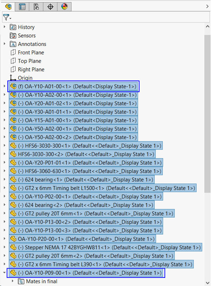Viewport: 214px width, 286px height.
Task: Expand the HFS6-3030-300<1> part arrow
Action: 5,146
